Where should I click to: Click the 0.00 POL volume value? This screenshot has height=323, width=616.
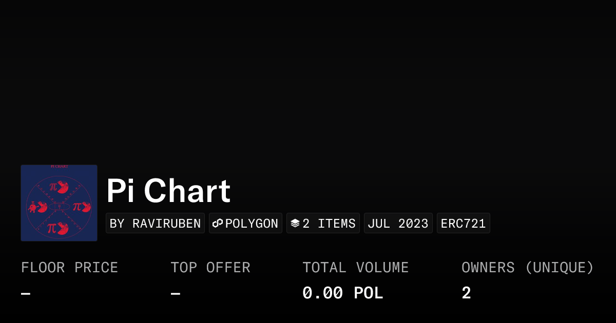pos(342,292)
